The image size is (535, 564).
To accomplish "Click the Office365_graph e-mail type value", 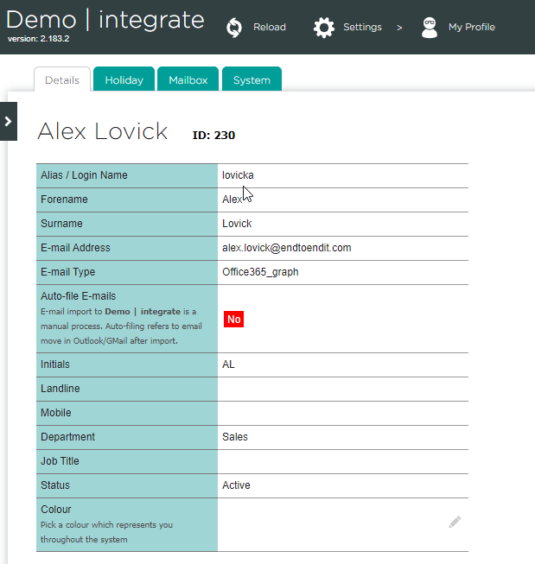I will [260, 272].
